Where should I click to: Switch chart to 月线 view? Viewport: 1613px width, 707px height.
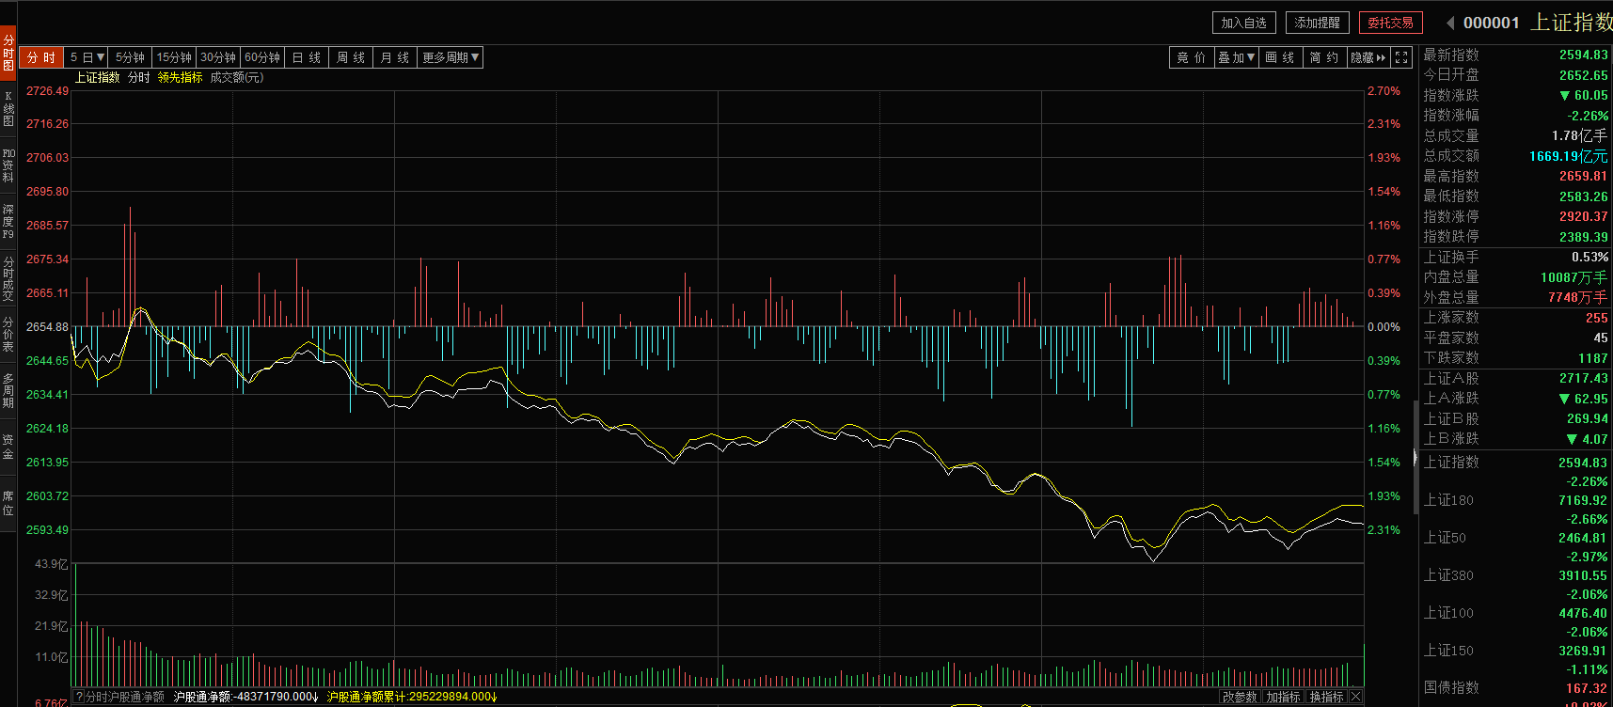coord(395,57)
